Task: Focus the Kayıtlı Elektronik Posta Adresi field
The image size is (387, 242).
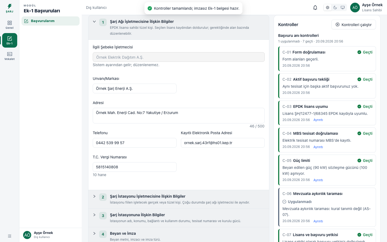Action: click(x=223, y=143)
